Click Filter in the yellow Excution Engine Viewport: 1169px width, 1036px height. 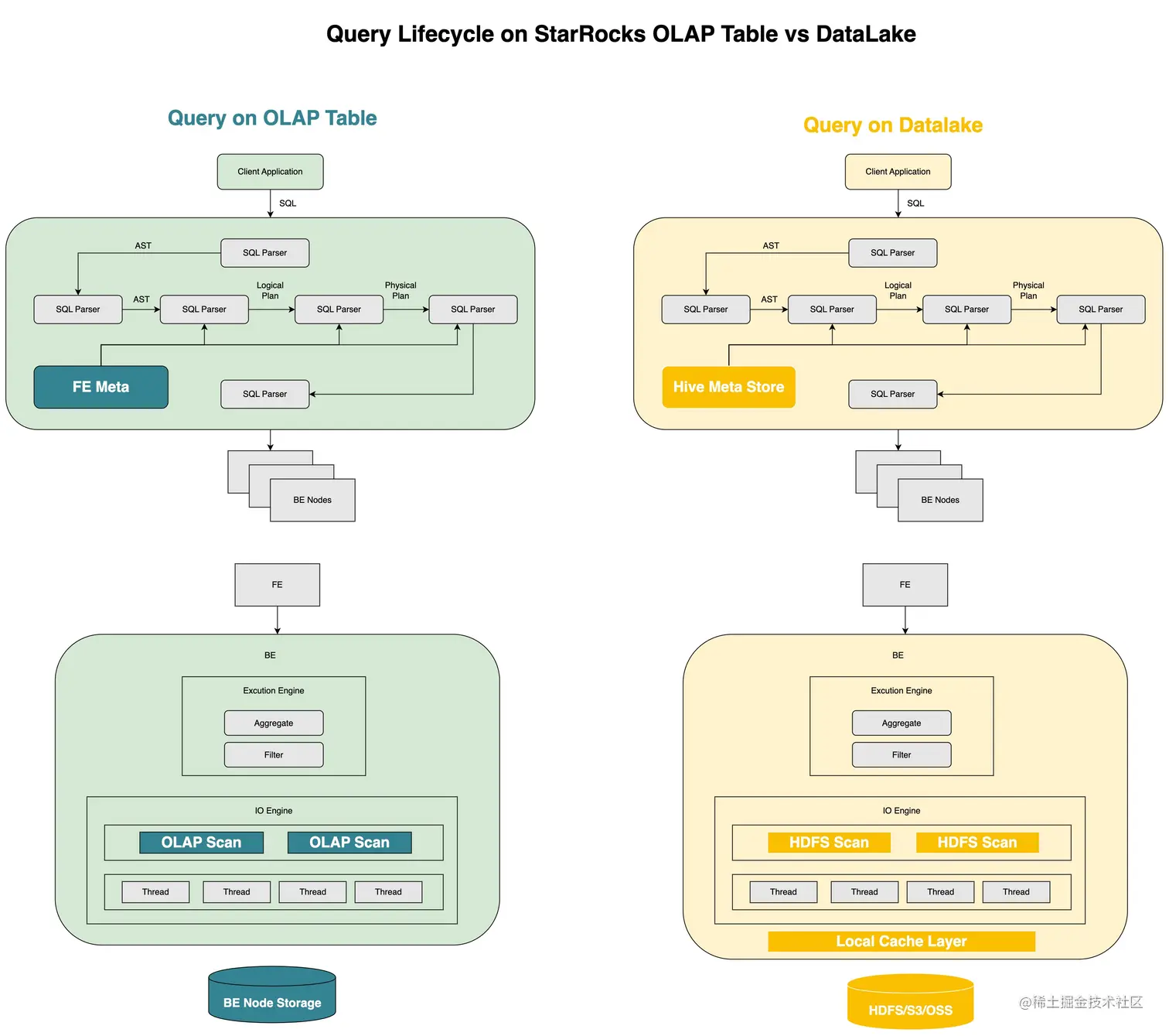[901, 755]
